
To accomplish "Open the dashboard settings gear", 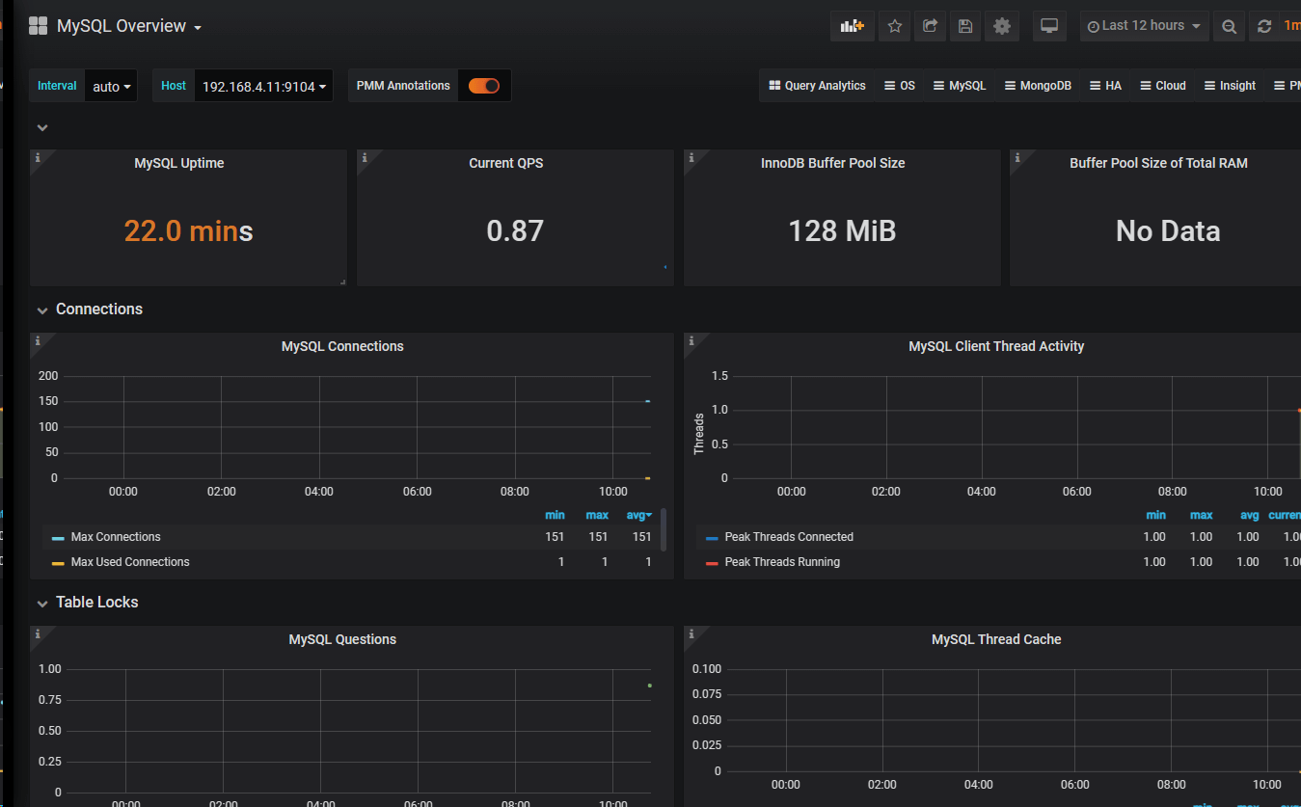I will pos(1002,26).
